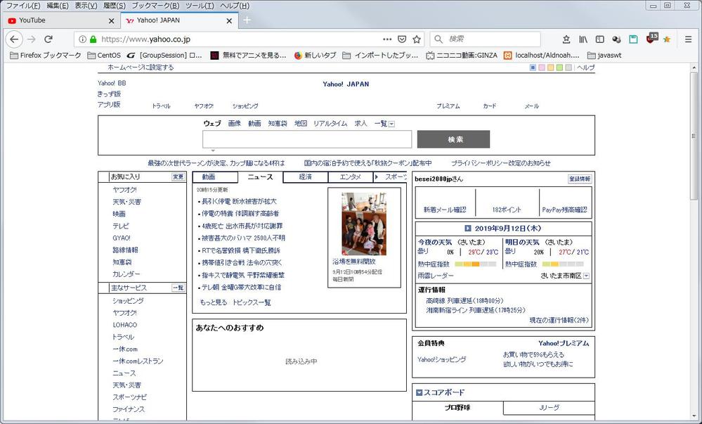Open the Firefox hamburger menu
This screenshot has width=702, height=424.
(x=688, y=39)
